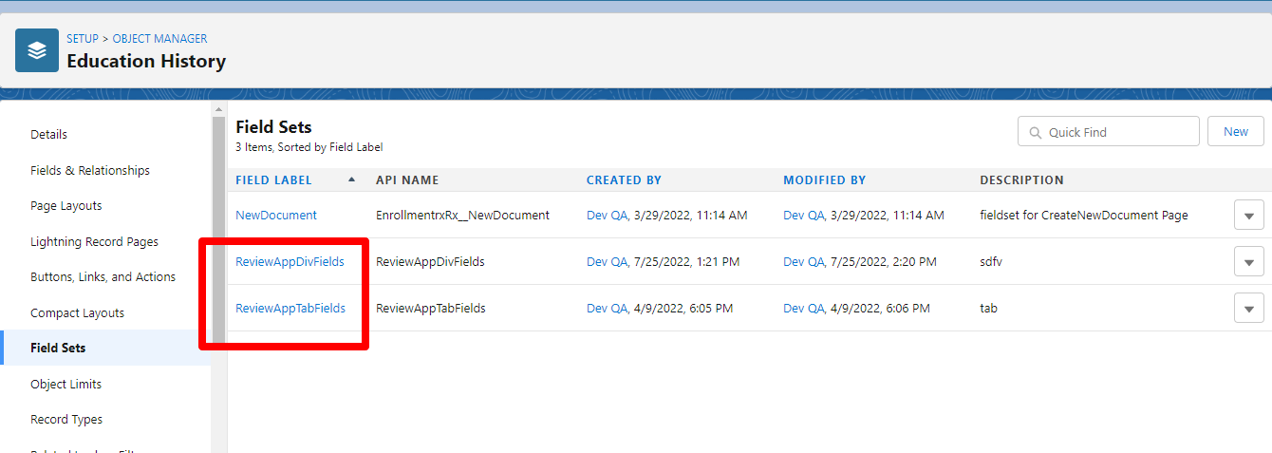Click the Setup breadcrumb link
The height and width of the screenshot is (453, 1272).
tap(83, 39)
